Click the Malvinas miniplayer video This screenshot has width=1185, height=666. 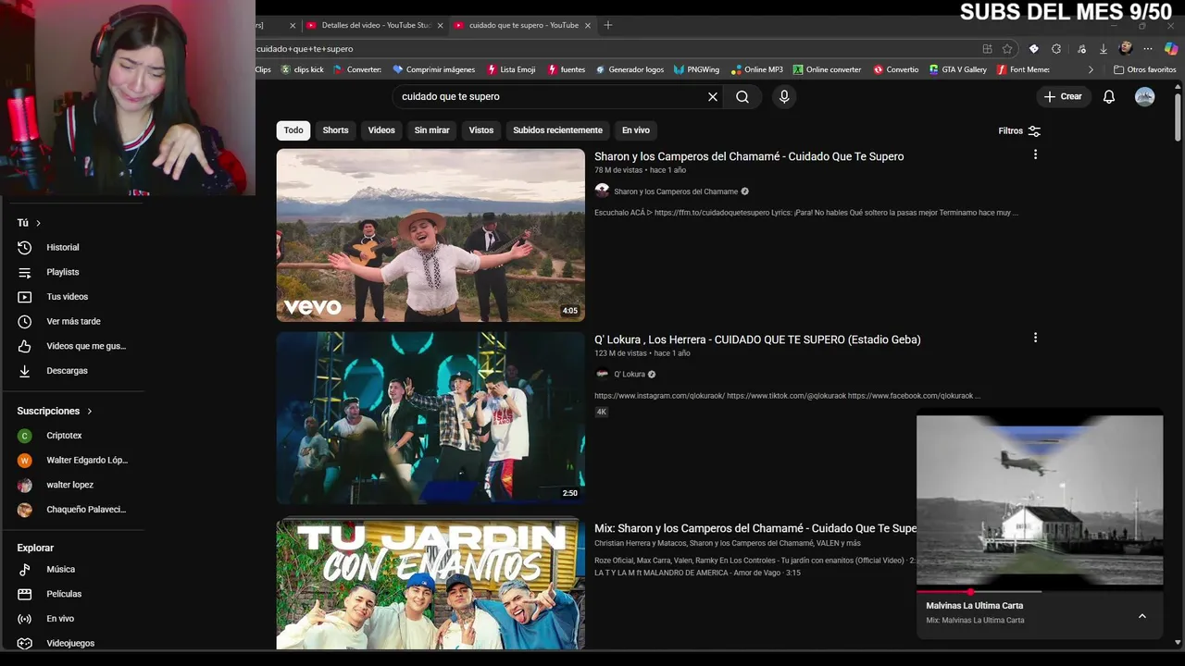coord(1040,499)
